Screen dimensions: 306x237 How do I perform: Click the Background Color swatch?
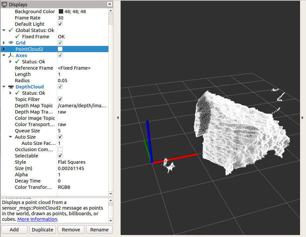point(61,12)
